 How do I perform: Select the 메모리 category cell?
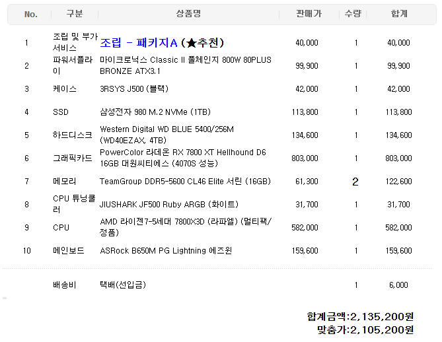[65, 181]
